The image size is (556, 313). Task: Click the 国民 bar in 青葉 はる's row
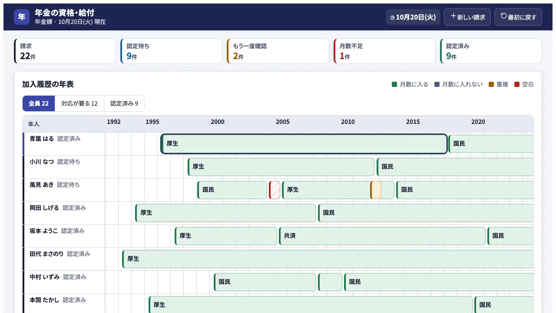(491, 144)
